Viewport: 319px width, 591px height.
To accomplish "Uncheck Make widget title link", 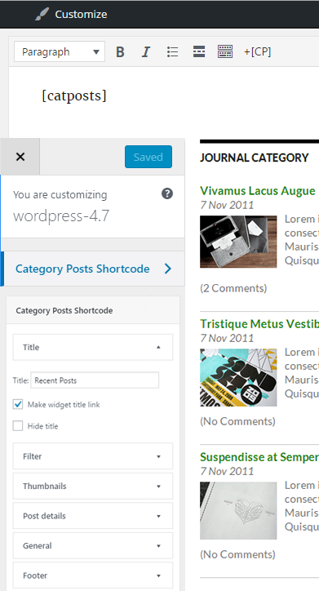I will (x=18, y=404).
